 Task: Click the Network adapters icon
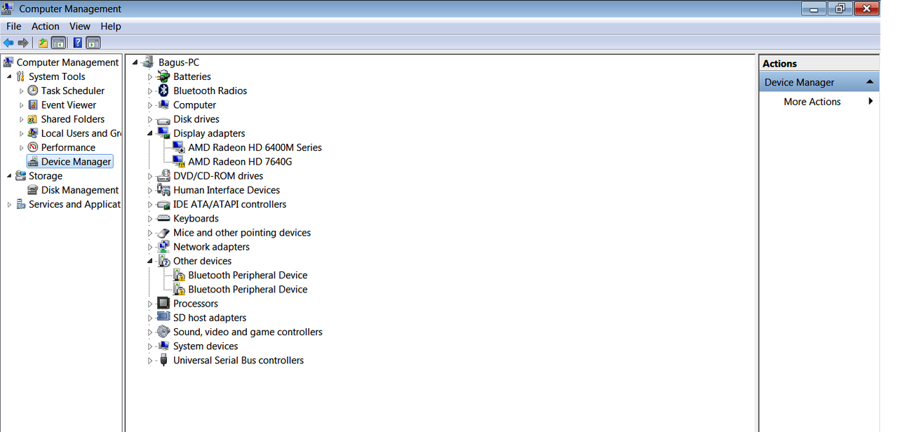(163, 247)
